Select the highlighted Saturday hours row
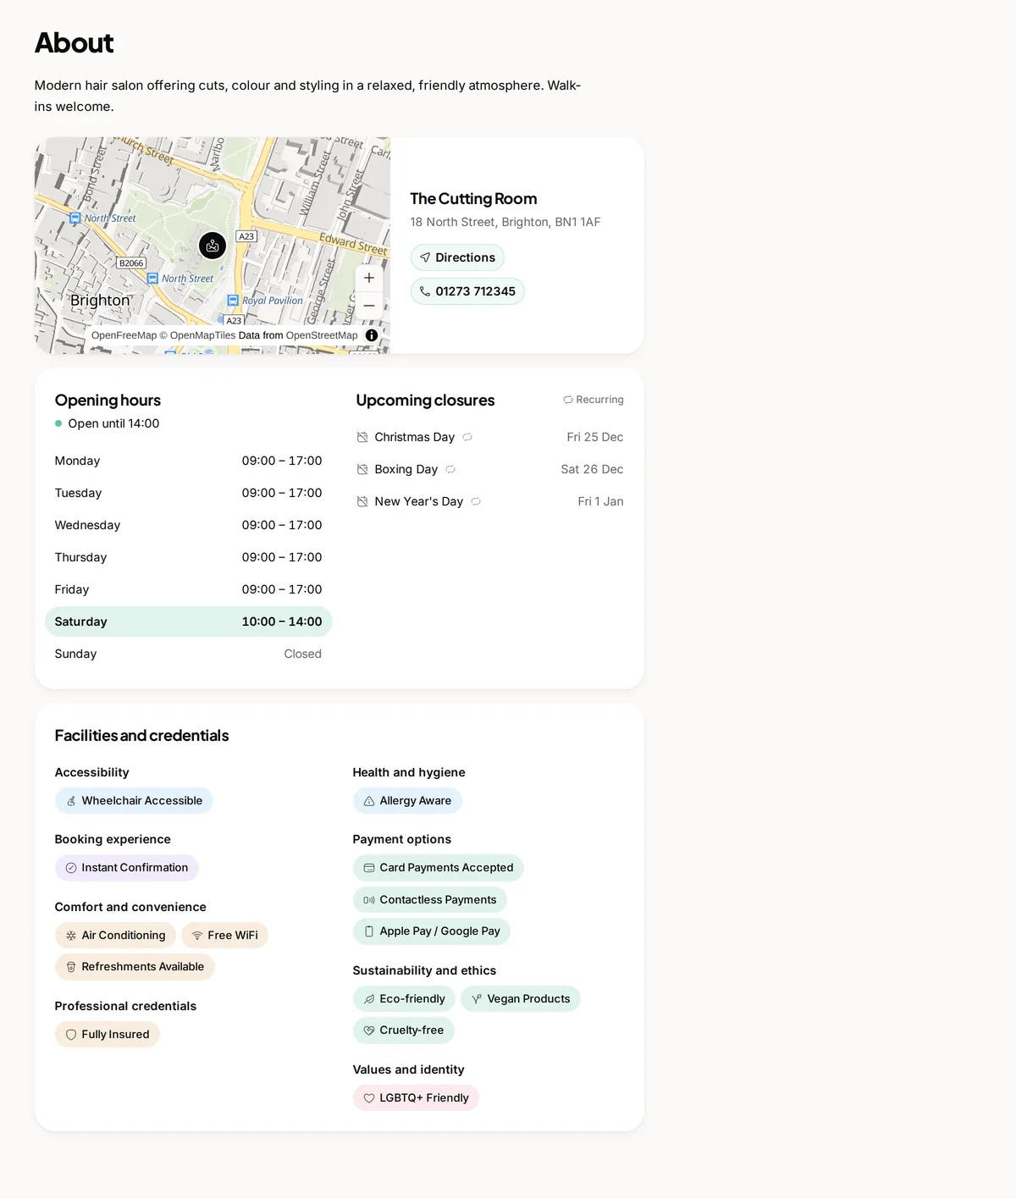Image resolution: width=1016 pixels, height=1199 pixels. click(x=188, y=622)
